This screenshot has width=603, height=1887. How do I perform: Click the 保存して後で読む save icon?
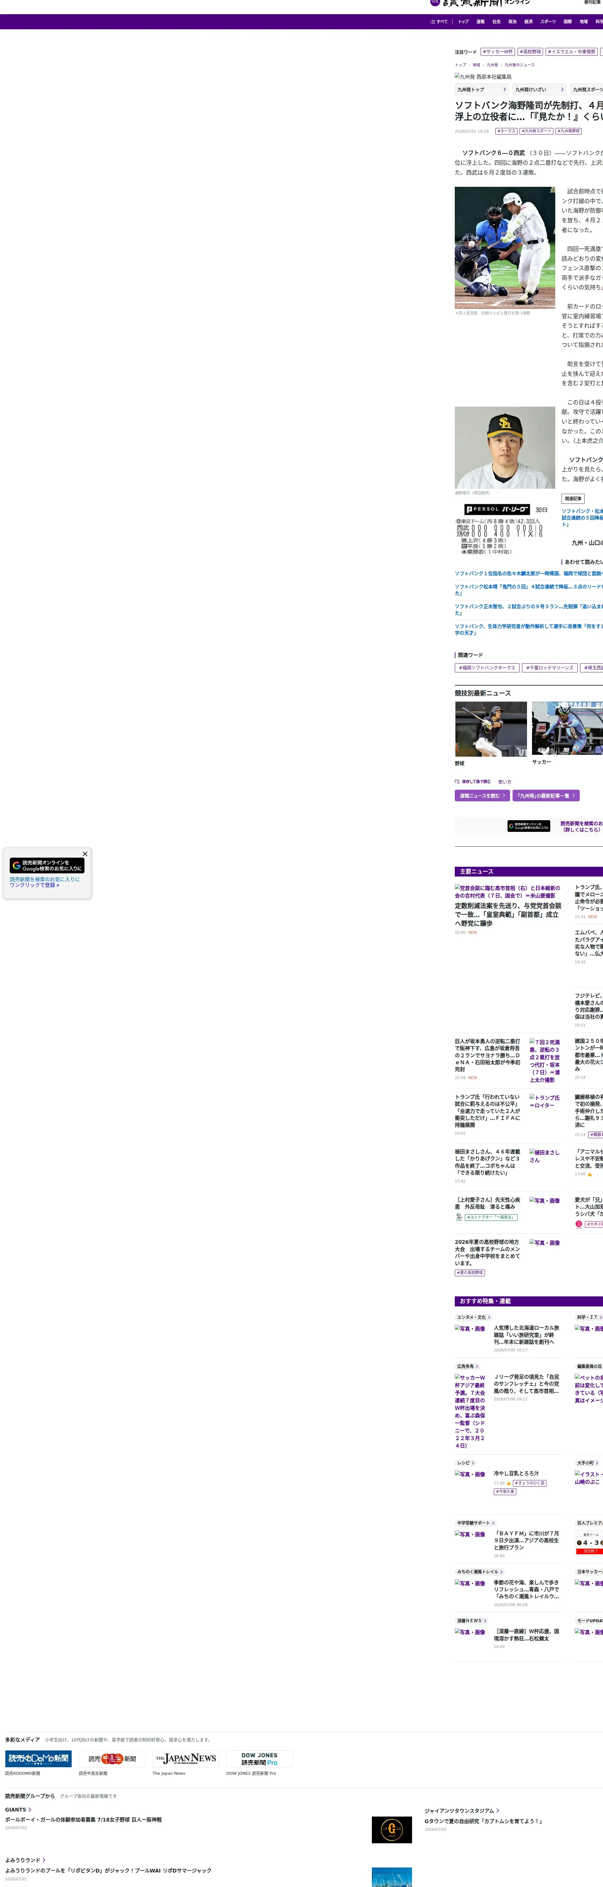457,782
